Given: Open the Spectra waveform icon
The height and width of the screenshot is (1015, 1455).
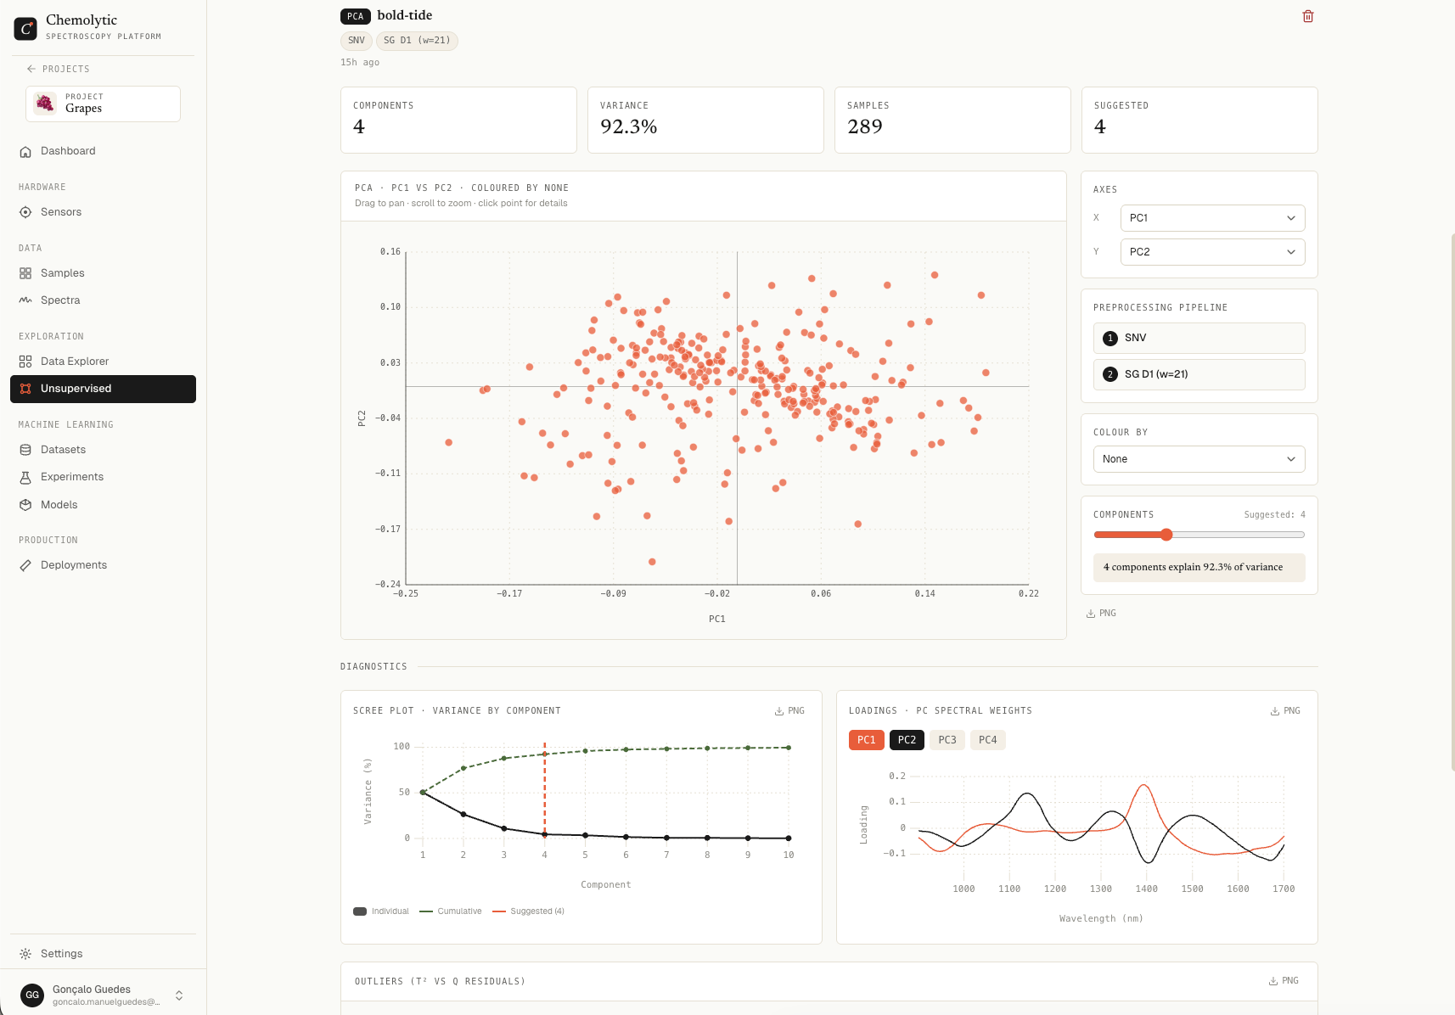Looking at the screenshot, I should point(25,300).
